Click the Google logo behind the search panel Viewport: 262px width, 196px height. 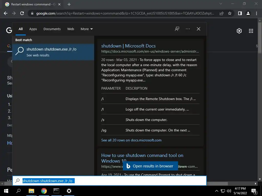(9, 30)
